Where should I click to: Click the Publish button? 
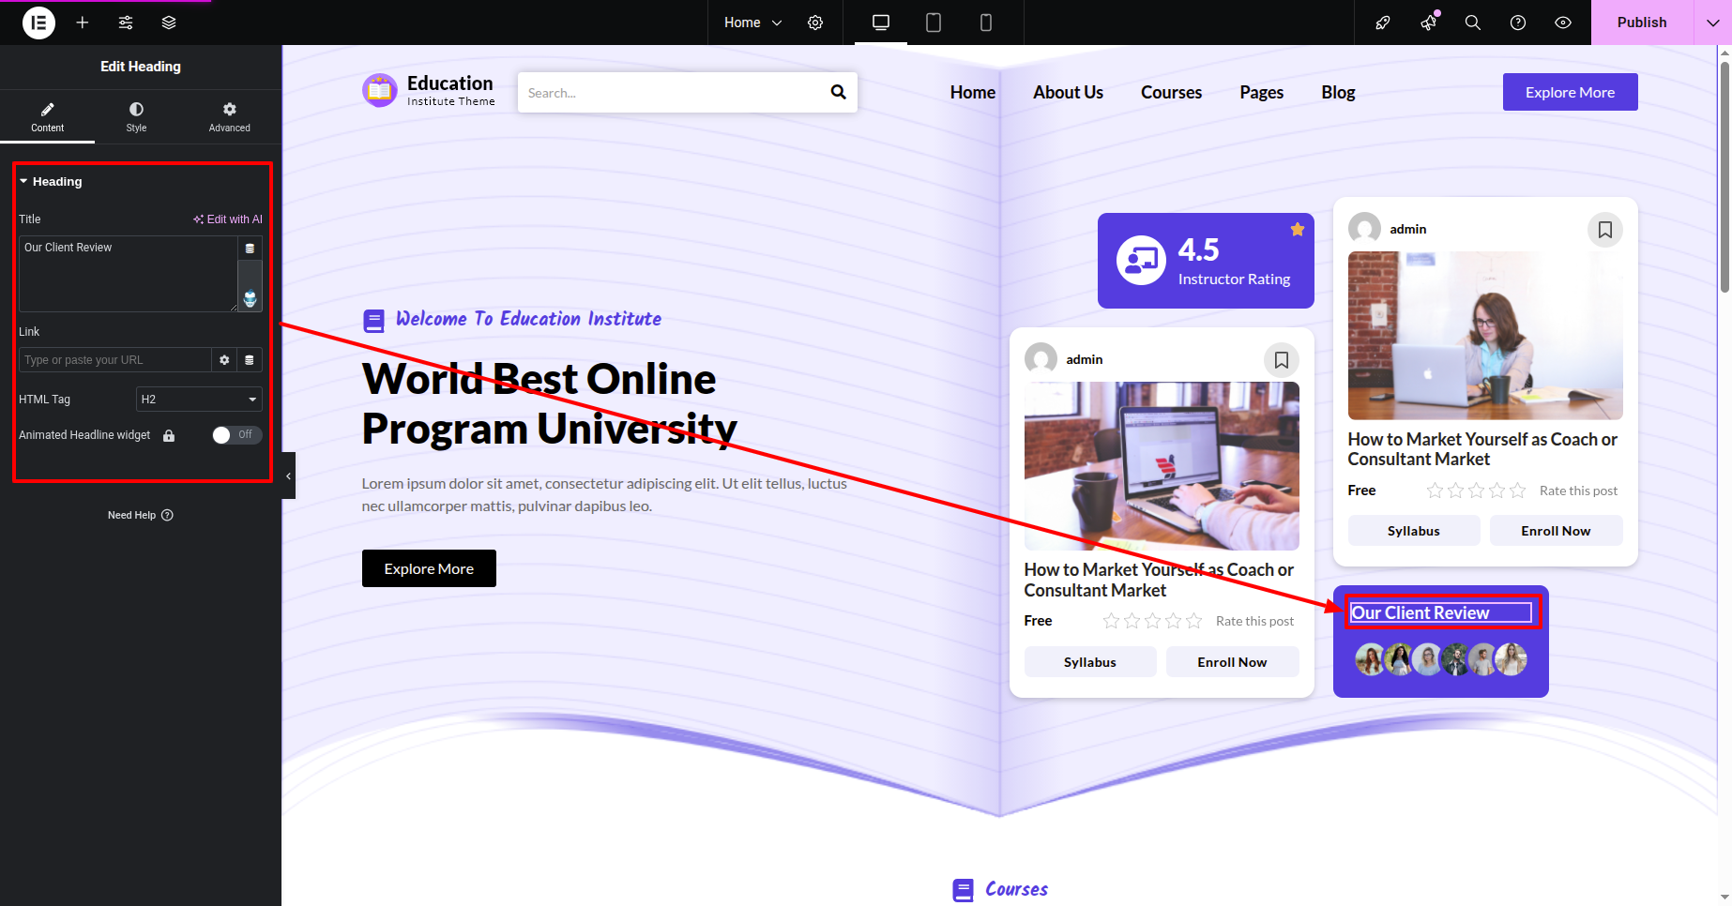pos(1642,23)
